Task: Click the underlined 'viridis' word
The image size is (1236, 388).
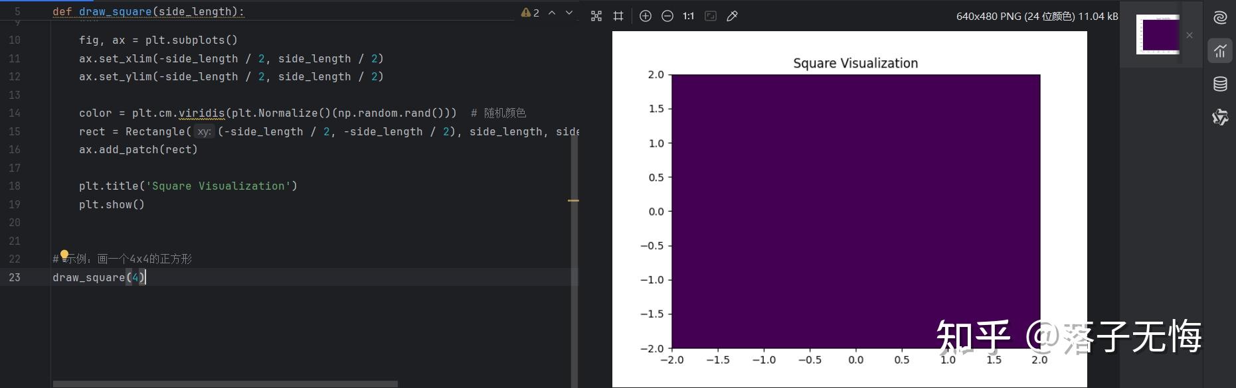Action: pyautogui.click(x=201, y=113)
